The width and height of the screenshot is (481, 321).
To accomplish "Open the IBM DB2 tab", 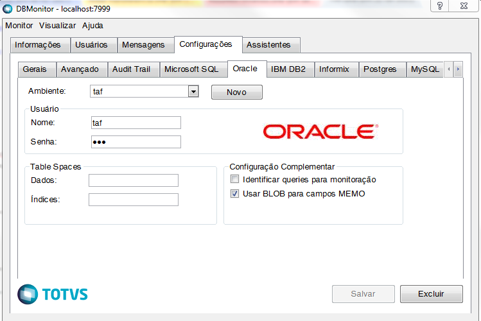I will (290, 69).
